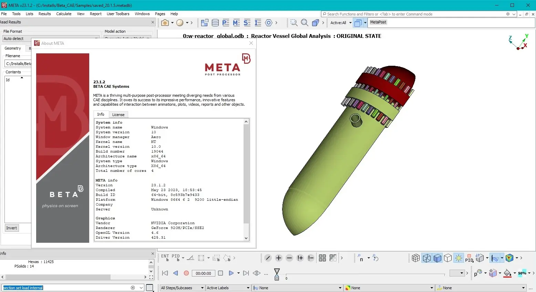Open the Calculate menu
This screenshot has height=292, width=536.
coord(64,14)
